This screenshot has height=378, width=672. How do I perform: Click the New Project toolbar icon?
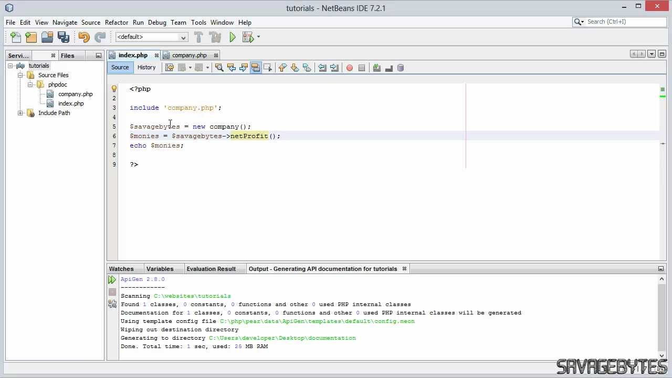31,37
